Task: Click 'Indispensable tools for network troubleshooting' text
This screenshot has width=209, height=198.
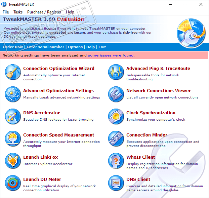Action: point(153,77)
